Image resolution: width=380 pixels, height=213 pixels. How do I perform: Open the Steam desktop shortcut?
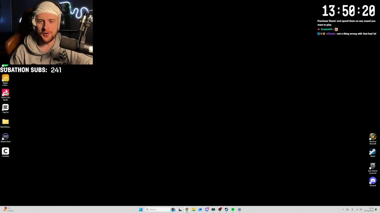[373, 153]
